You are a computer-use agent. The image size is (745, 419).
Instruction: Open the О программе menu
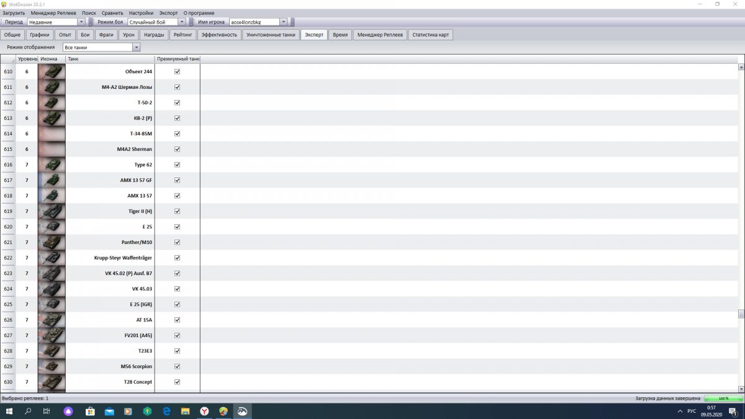199,13
